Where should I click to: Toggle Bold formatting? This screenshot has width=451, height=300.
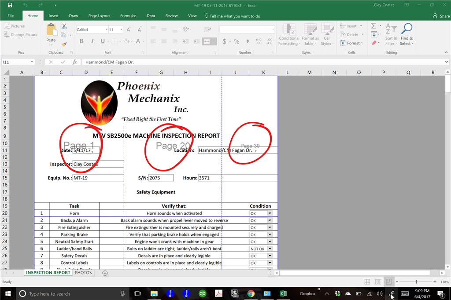pos(81,41)
